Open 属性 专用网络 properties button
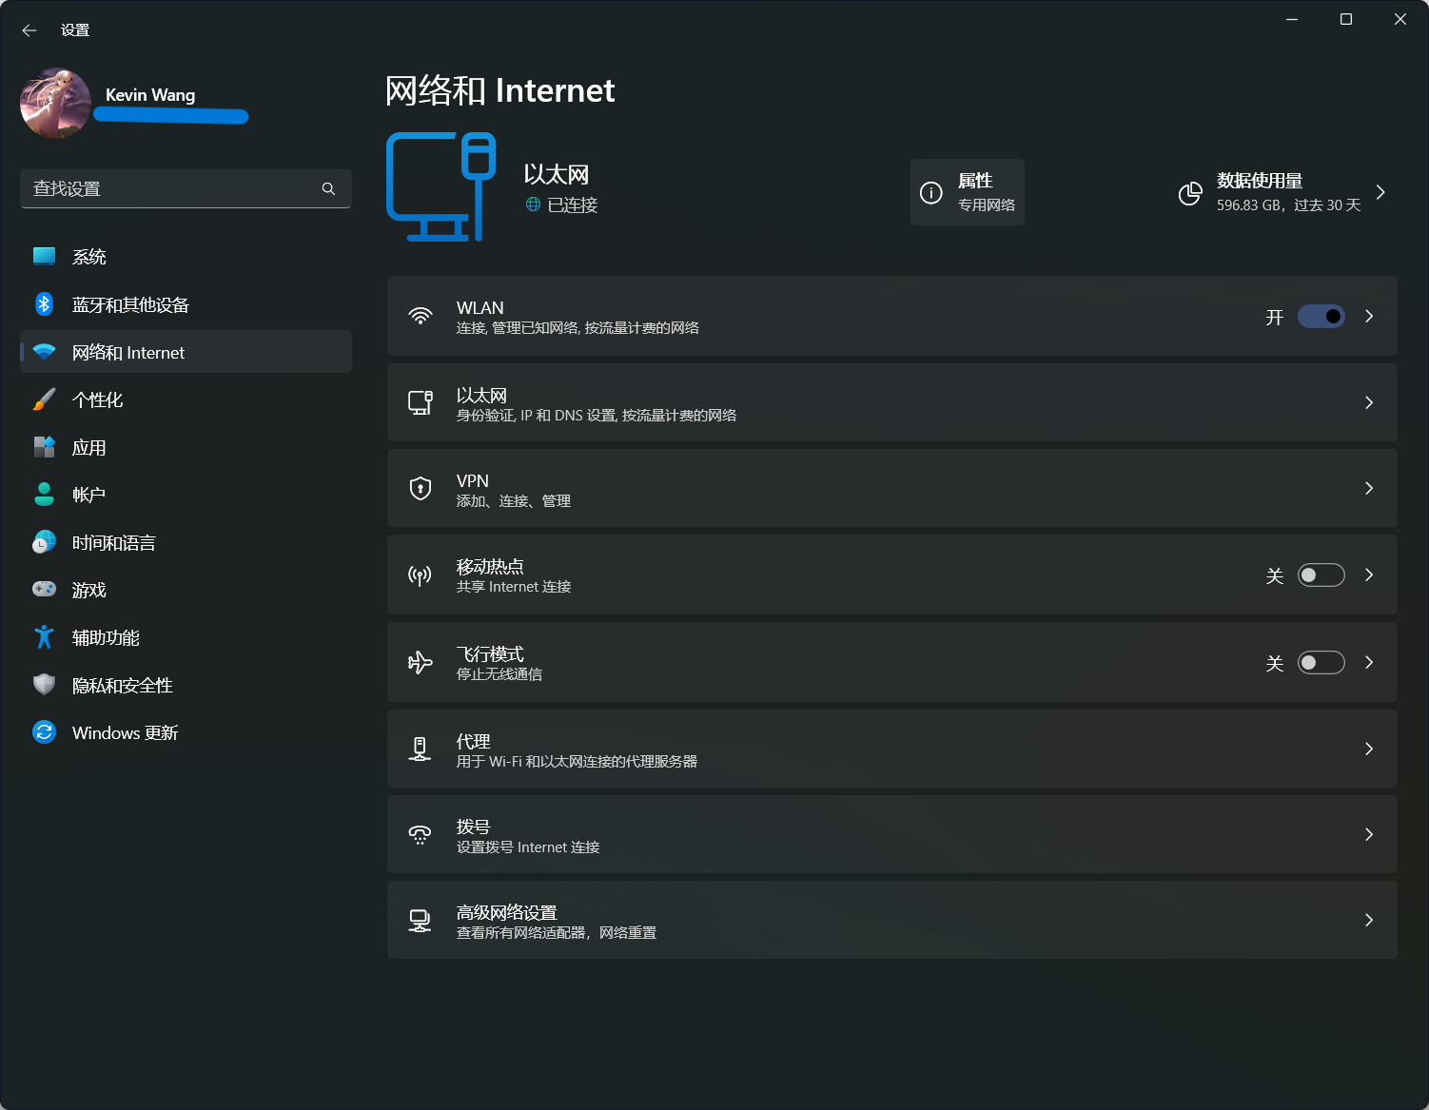Screen dimensions: 1429x1110 pyautogui.click(x=968, y=192)
